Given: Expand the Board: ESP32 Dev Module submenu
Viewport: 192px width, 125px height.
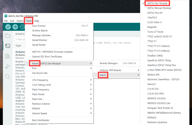Looking at the screenshot, I should (x=59, y=63).
